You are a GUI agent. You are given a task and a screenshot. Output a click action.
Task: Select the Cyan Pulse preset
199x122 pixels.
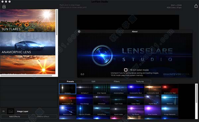(119, 99)
